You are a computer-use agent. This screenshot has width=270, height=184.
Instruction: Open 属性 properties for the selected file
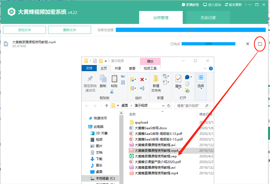click(179, 81)
